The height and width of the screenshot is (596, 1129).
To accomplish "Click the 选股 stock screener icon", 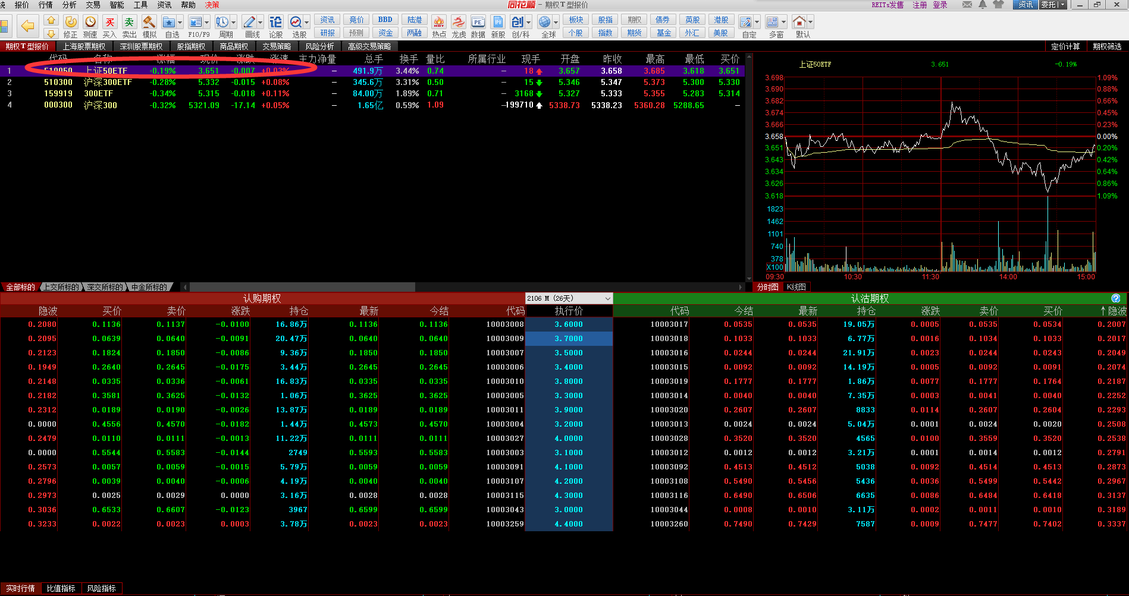I will [x=296, y=23].
